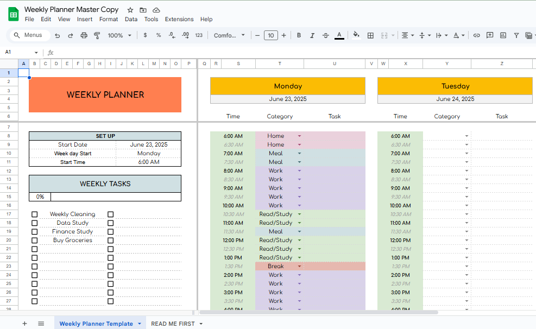The width and height of the screenshot is (536, 329).
Task: Undo the last action
Action: (58, 35)
